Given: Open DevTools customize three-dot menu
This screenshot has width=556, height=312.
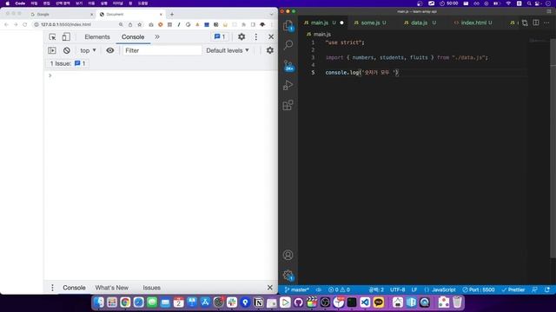Looking at the screenshot, I should click(256, 36).
